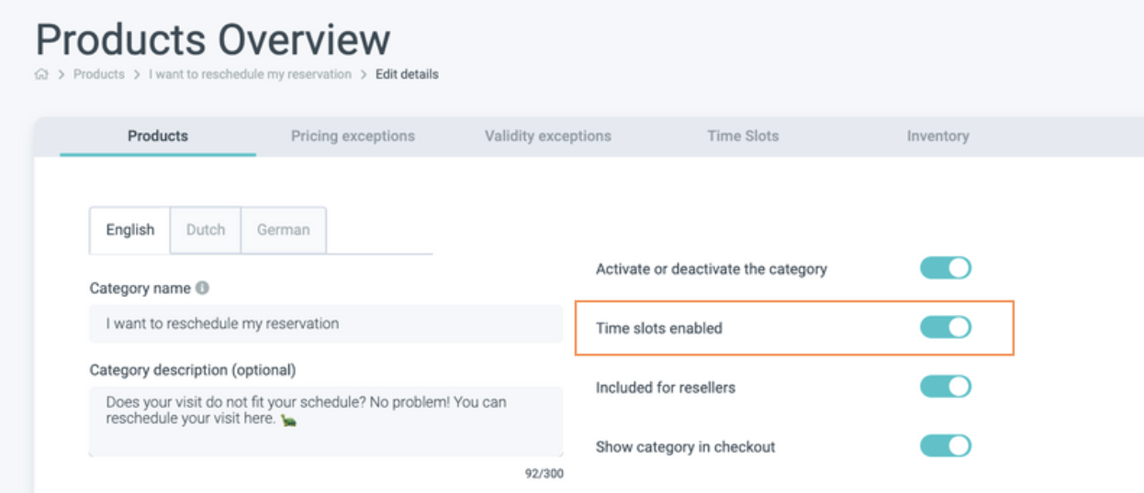The image size is (1144, 493).
Task: Open the Inventory tab
Action: tap(937, 137)
